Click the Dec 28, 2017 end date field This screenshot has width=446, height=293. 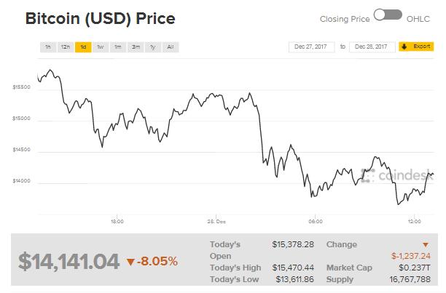372,47
